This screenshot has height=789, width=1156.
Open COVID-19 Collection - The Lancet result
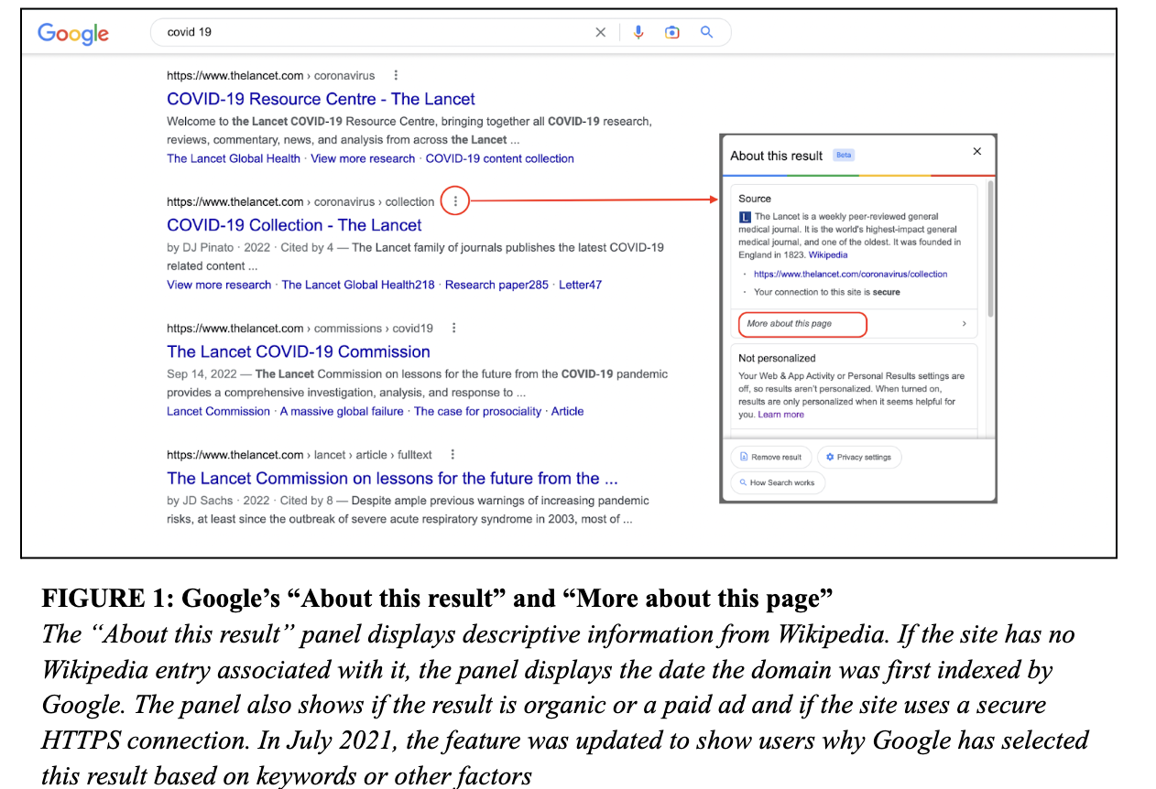coord(294,225)
